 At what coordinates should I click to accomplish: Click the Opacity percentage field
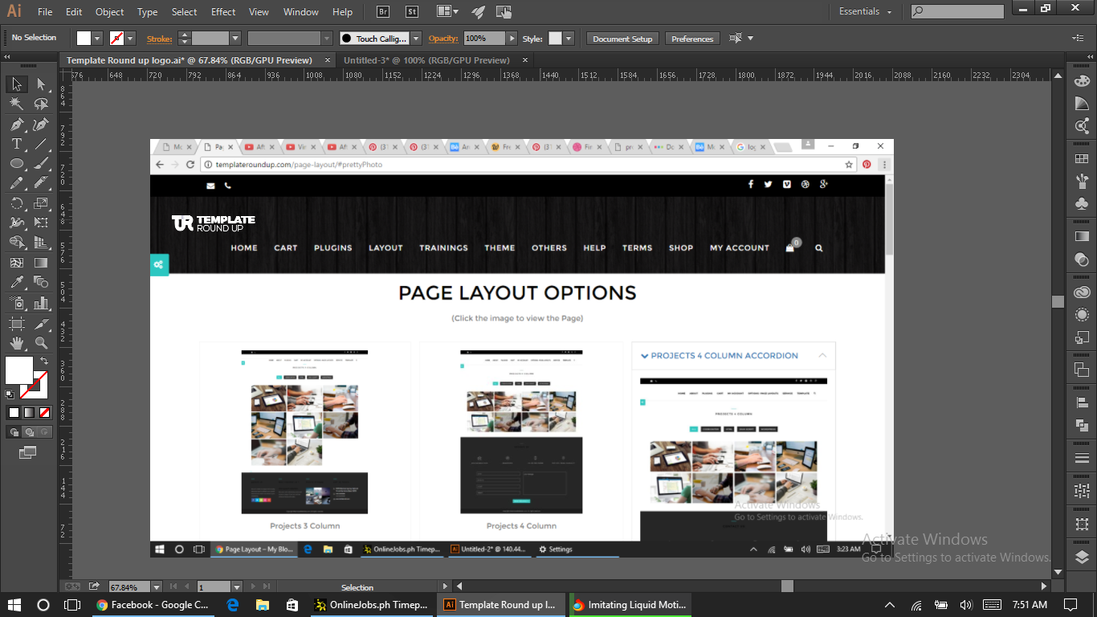click(484, 39)
